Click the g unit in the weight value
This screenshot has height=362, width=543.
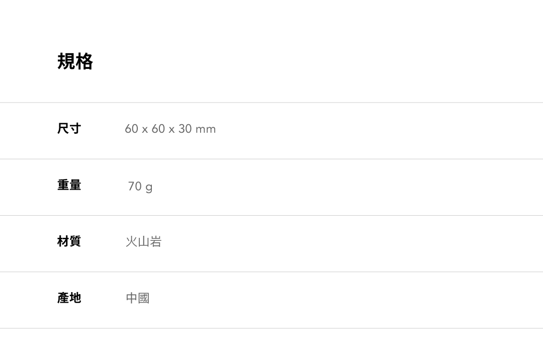pos(149,188)
